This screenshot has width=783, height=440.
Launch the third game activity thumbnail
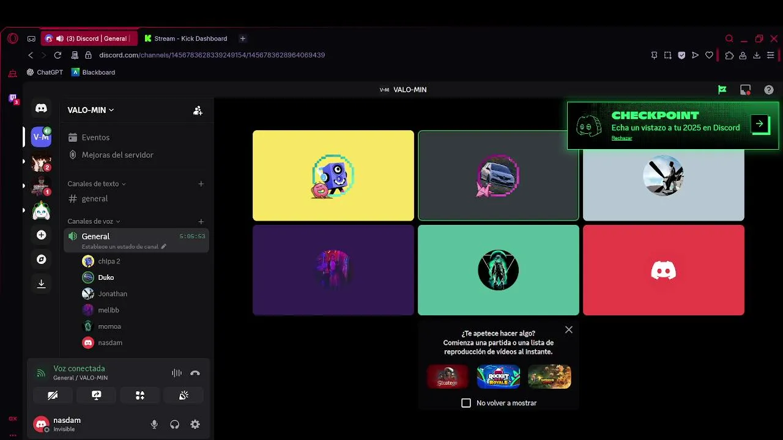coord(549,377)
